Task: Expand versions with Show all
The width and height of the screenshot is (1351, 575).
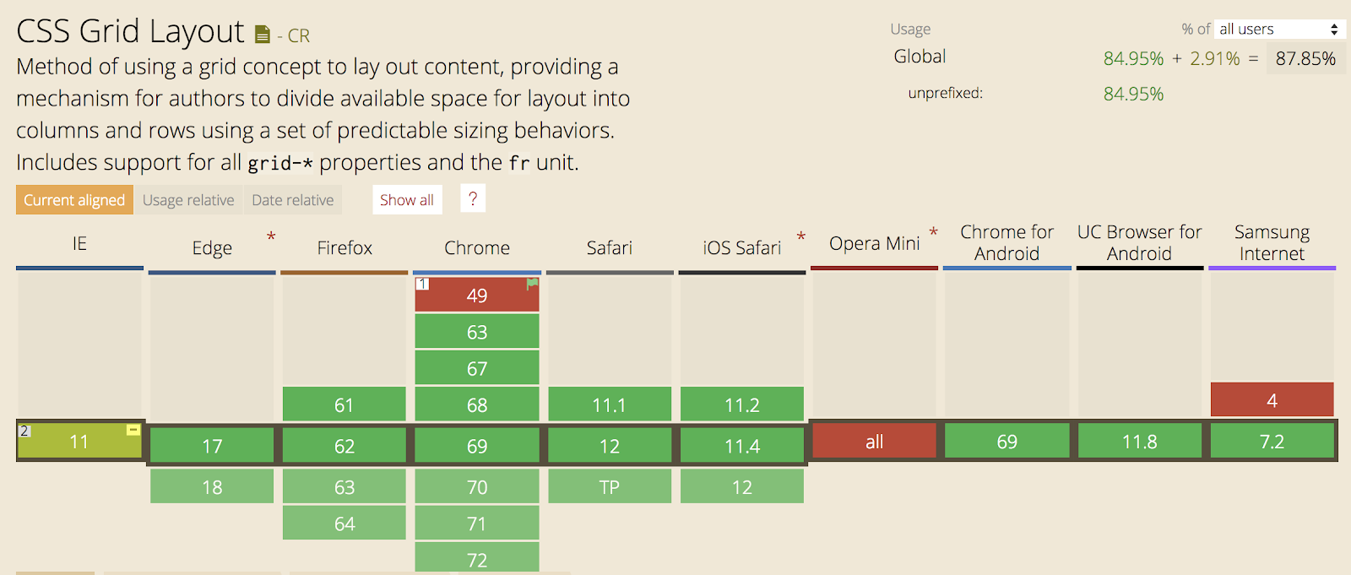Action: [407, 200]
